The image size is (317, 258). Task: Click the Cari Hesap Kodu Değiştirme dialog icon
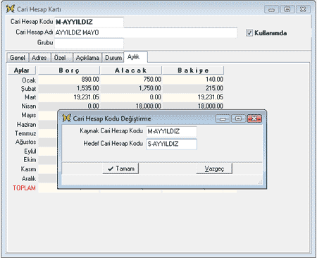pos(66,118)
